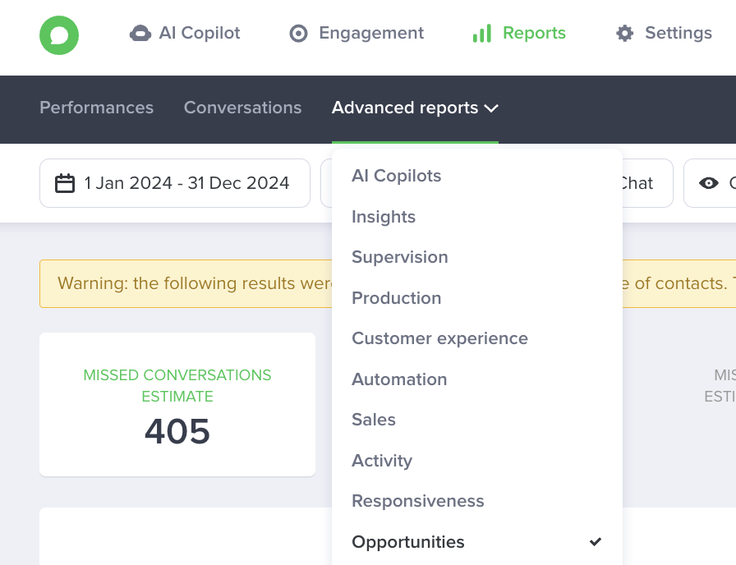Click the eye icon filter button
Image resolution: width=736 pixels, height=565 pixels.
(709, 183)
